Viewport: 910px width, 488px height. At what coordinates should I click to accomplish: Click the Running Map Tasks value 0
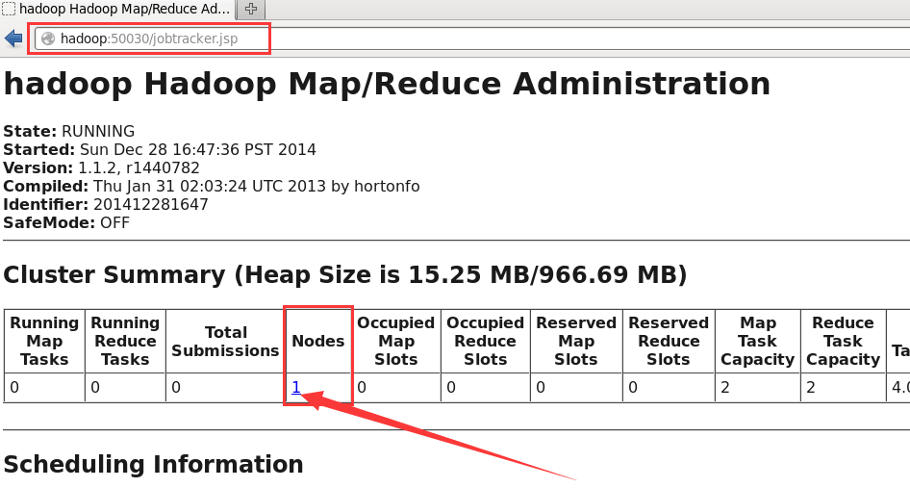pyautogui.click(x=14, y=388)
